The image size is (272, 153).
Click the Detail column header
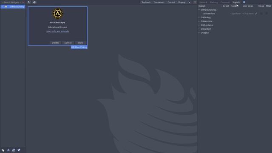pos(226,6)
